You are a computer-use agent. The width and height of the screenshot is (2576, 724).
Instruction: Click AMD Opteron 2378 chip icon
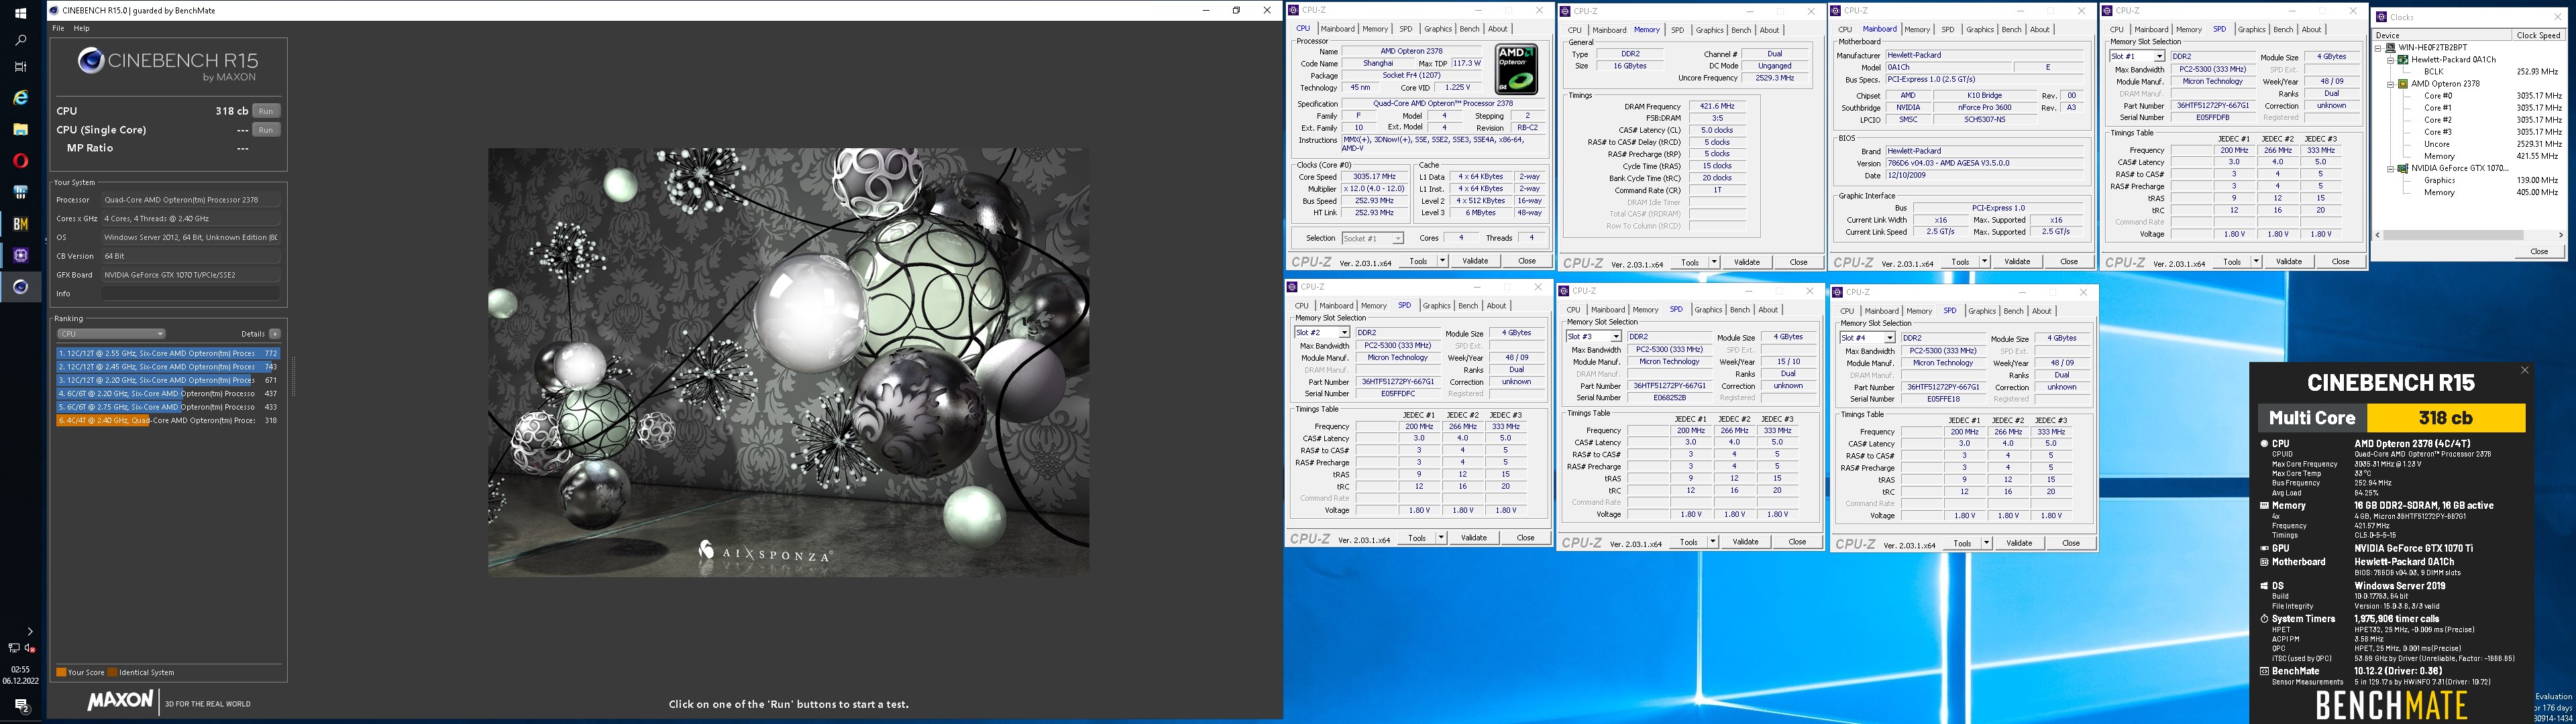pos(2403,84)
